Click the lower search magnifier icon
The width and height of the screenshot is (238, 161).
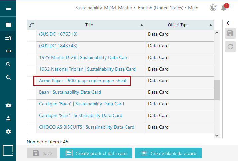[x=8, y=78]
